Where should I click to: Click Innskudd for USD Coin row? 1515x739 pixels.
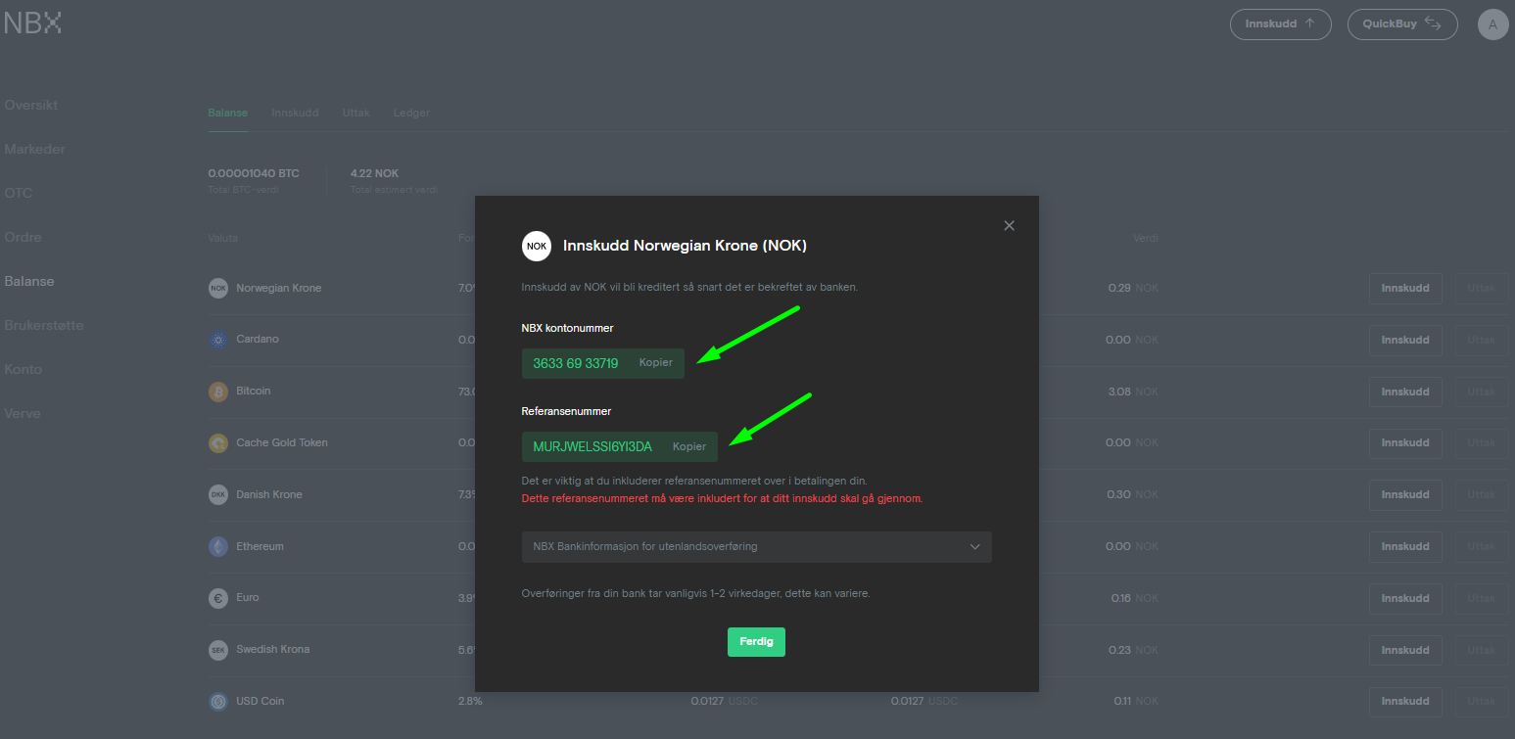point(1405,702)
